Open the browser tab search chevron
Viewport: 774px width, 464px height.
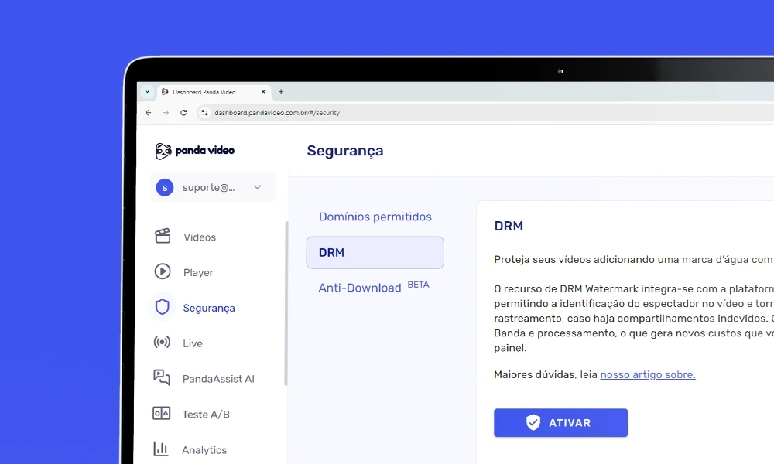point(147,91)
